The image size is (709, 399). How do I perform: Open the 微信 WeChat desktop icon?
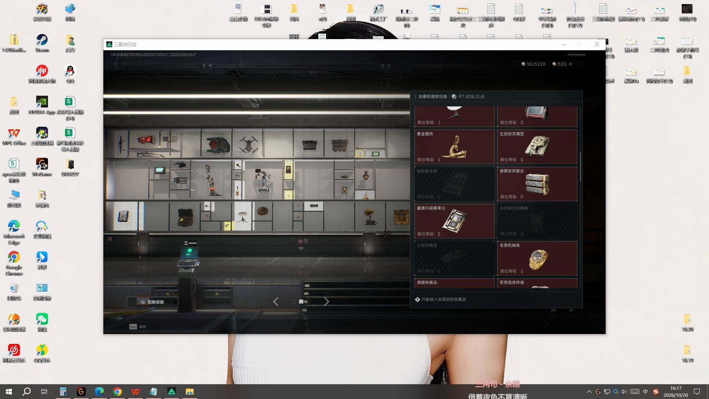[x=42, y=323]
